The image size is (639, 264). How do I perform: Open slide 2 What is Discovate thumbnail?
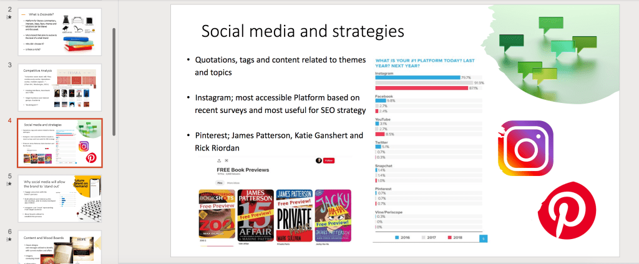coord(59,32)
